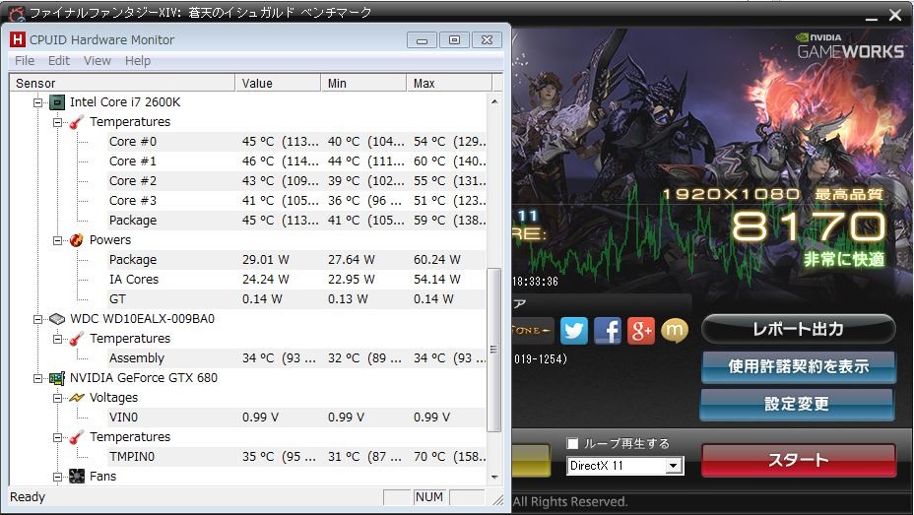The width and height of the screenshot is (914, 515).
Task: Select the Core #3 temperature row
Action: (x=297, y=201)
